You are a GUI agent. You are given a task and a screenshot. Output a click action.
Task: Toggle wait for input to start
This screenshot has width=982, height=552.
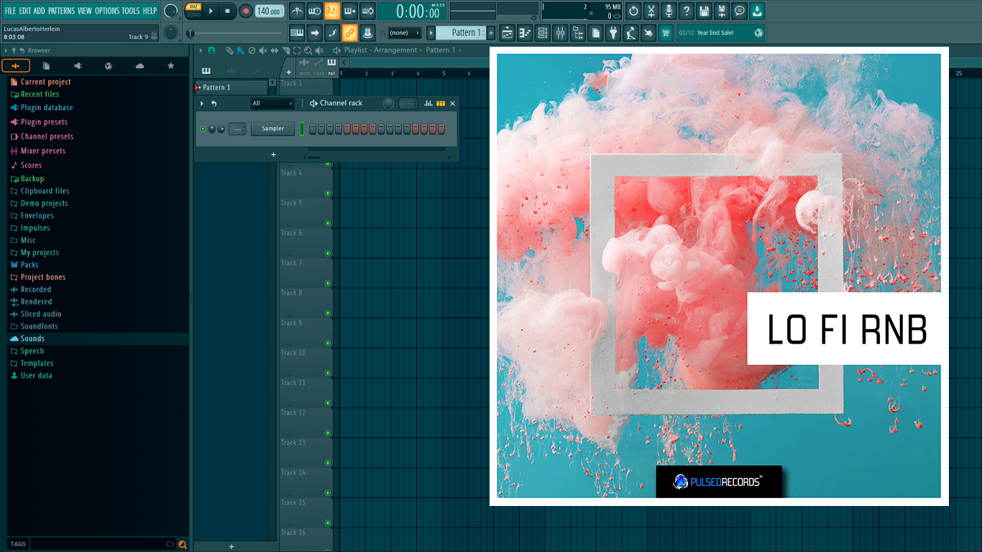pyautogui.click(x=314, y=11)
